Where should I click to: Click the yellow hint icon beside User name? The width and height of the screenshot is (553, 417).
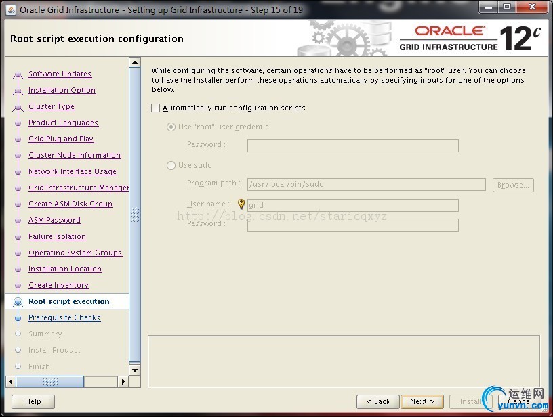[x=241, y=204]
